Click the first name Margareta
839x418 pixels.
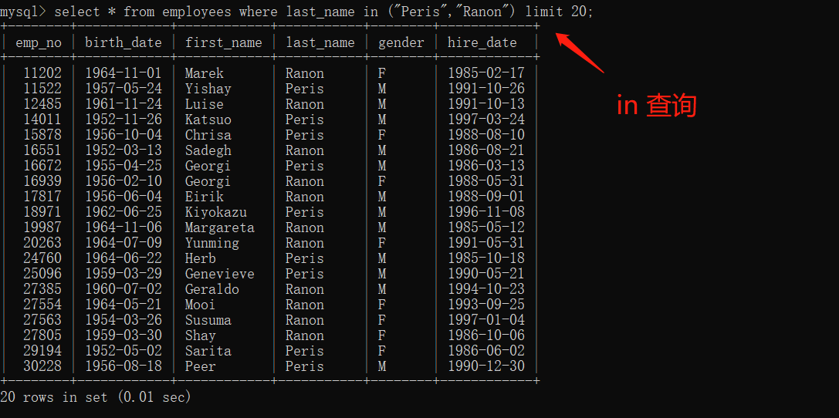pos(220,228)
